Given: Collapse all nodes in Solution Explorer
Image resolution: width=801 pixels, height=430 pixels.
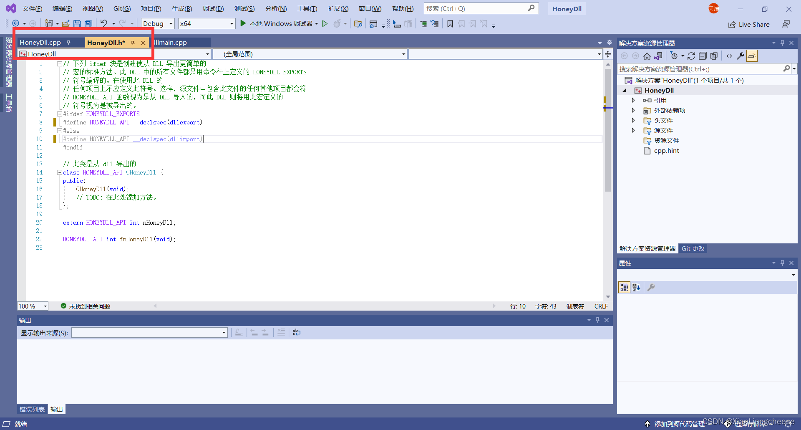Looking at the screenshot, I should [x=703, y=56].
